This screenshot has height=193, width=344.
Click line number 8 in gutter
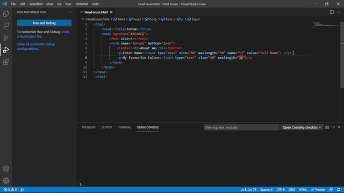click(86, 58)
